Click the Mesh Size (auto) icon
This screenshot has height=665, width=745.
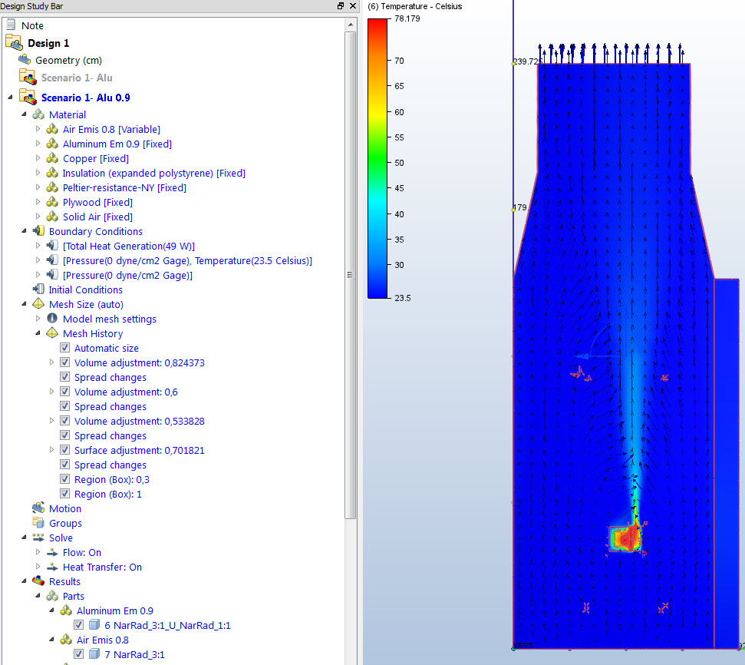(x=38, y=304)
